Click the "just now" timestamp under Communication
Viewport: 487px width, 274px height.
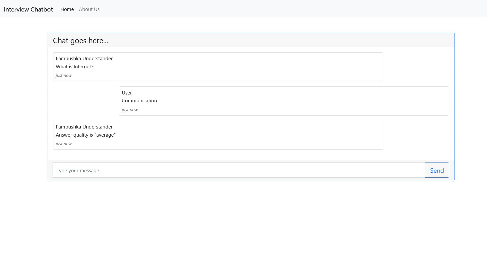click(130, 110)
